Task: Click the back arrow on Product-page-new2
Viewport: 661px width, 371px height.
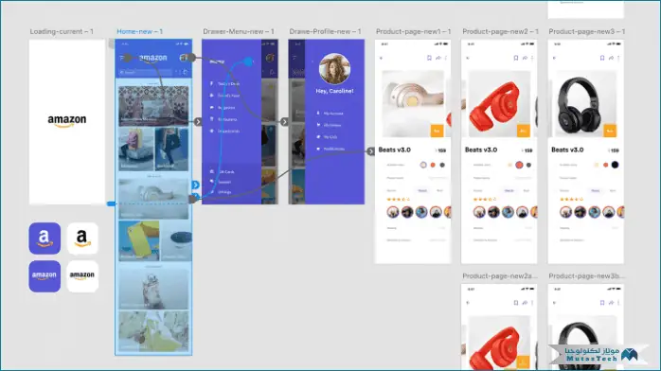Action: [468, 58]
